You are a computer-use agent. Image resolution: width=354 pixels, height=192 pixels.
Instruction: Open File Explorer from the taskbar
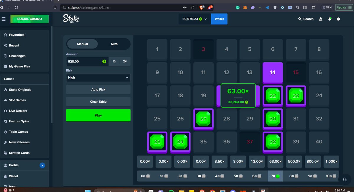click(181, 191)
